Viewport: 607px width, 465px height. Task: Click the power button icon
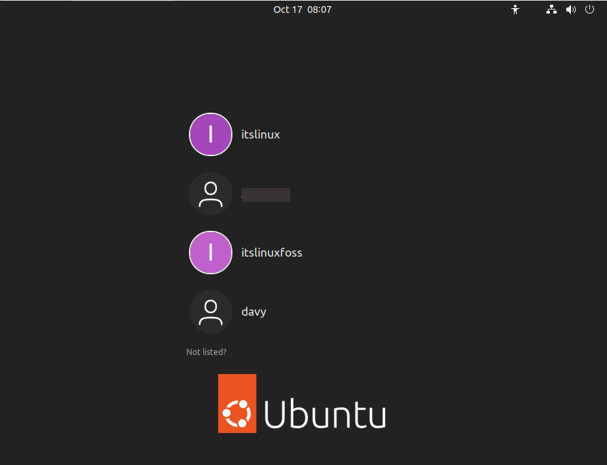[589, 10]
